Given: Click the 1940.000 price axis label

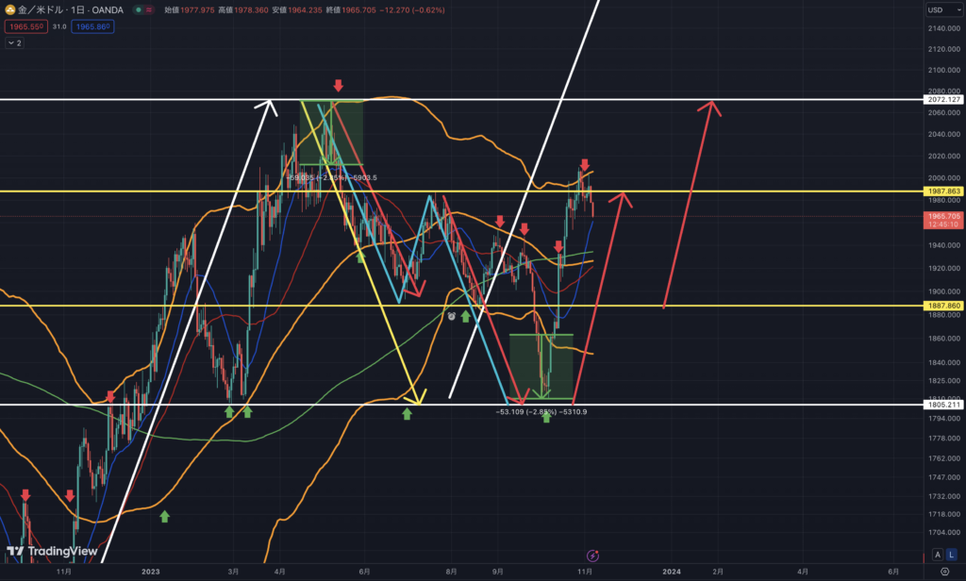Looking at the screenshot, I should tap(944, 245).
